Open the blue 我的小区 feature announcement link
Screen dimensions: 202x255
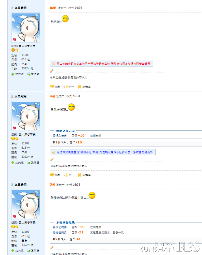pyautogui.click(x=105, y=152)
